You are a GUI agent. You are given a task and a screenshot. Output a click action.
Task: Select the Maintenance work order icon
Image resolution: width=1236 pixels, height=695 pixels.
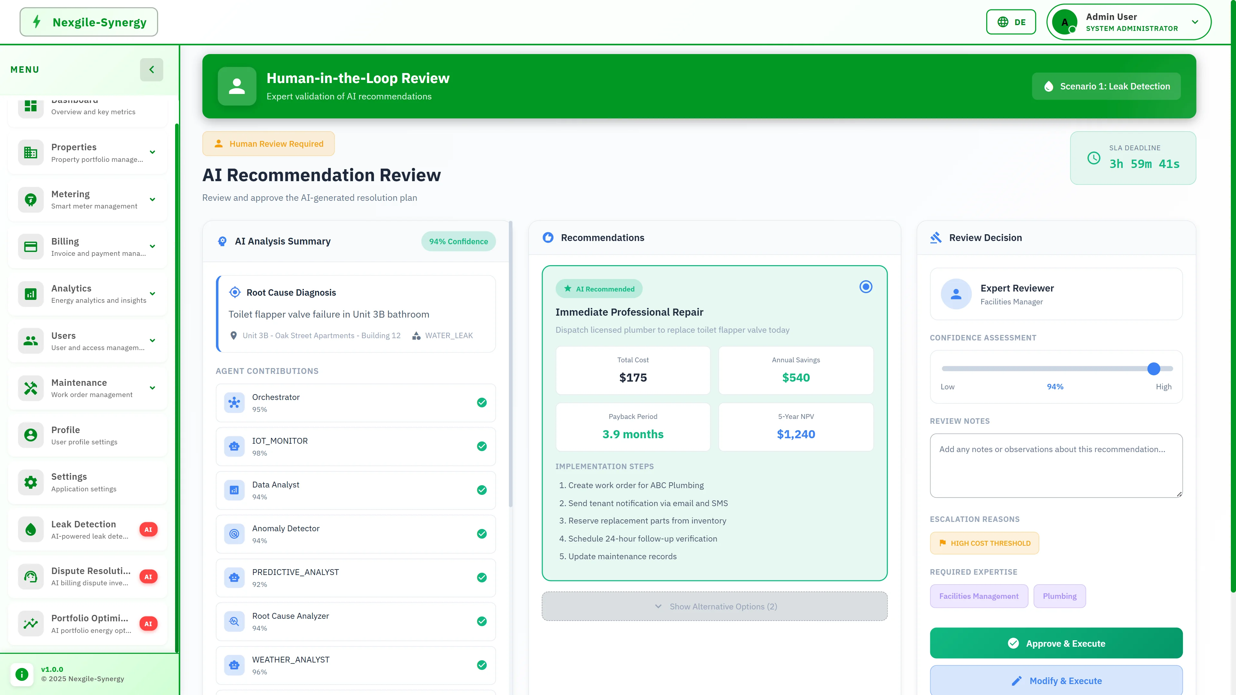30,387
